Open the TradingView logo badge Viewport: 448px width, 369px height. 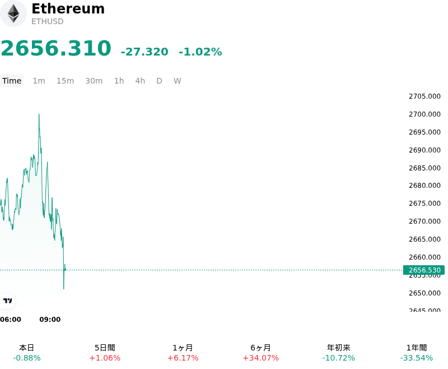(x=7, y=301)
